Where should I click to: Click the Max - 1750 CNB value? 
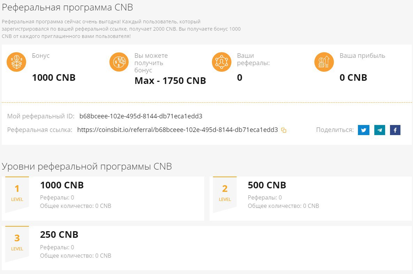tap(170, 81)
